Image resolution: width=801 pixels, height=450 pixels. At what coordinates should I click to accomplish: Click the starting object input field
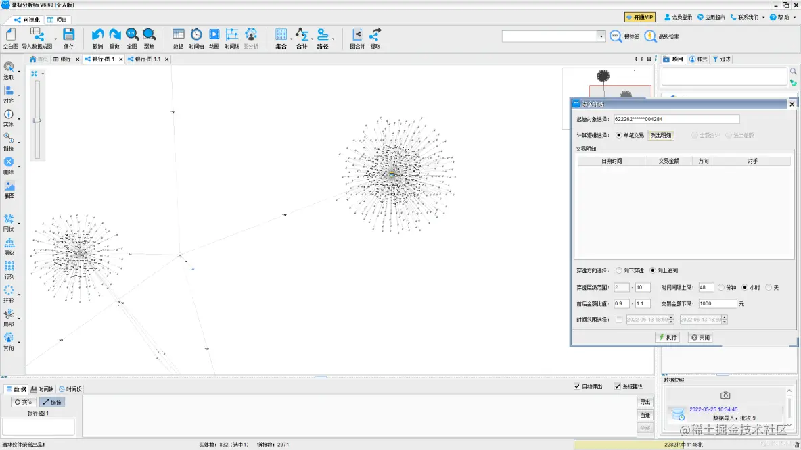(x=676, y=119)
